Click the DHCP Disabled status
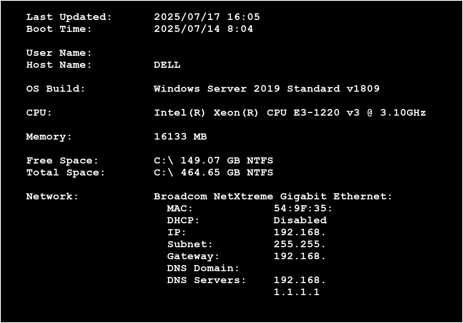 pyautogui.click(x=300, y=220)
